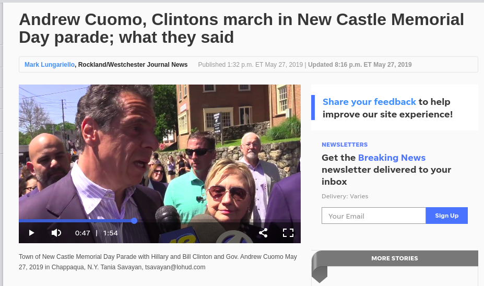The height and width of the screenshot is (286, 484).
Task: Click the Your Email input field
Action: click(373, 216)
